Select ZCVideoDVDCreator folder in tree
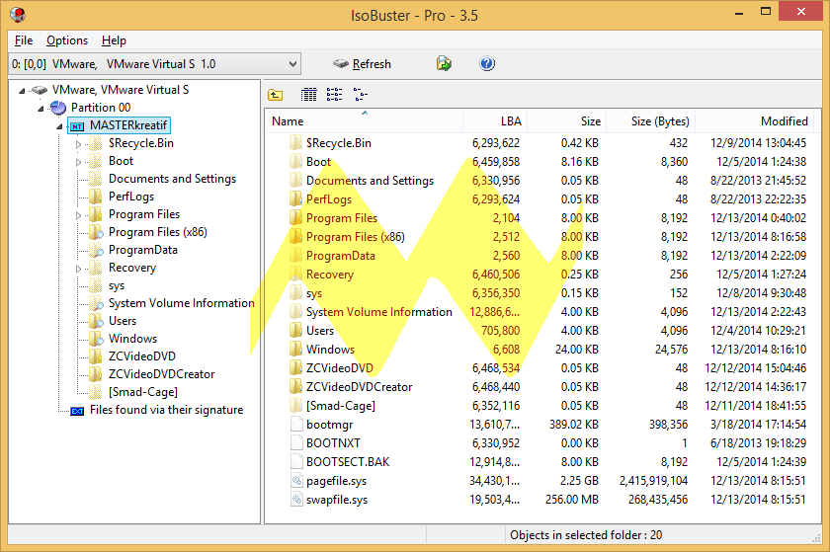Image resolution: width=830 pixels, height=552 pixels. (x=161, y=374)
